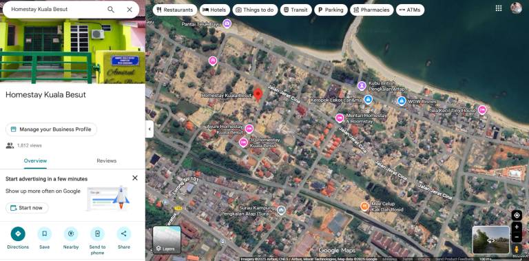Filter map by Hotels
The width and height of the screenshot is (529, 261).
[x=215, y=10]
